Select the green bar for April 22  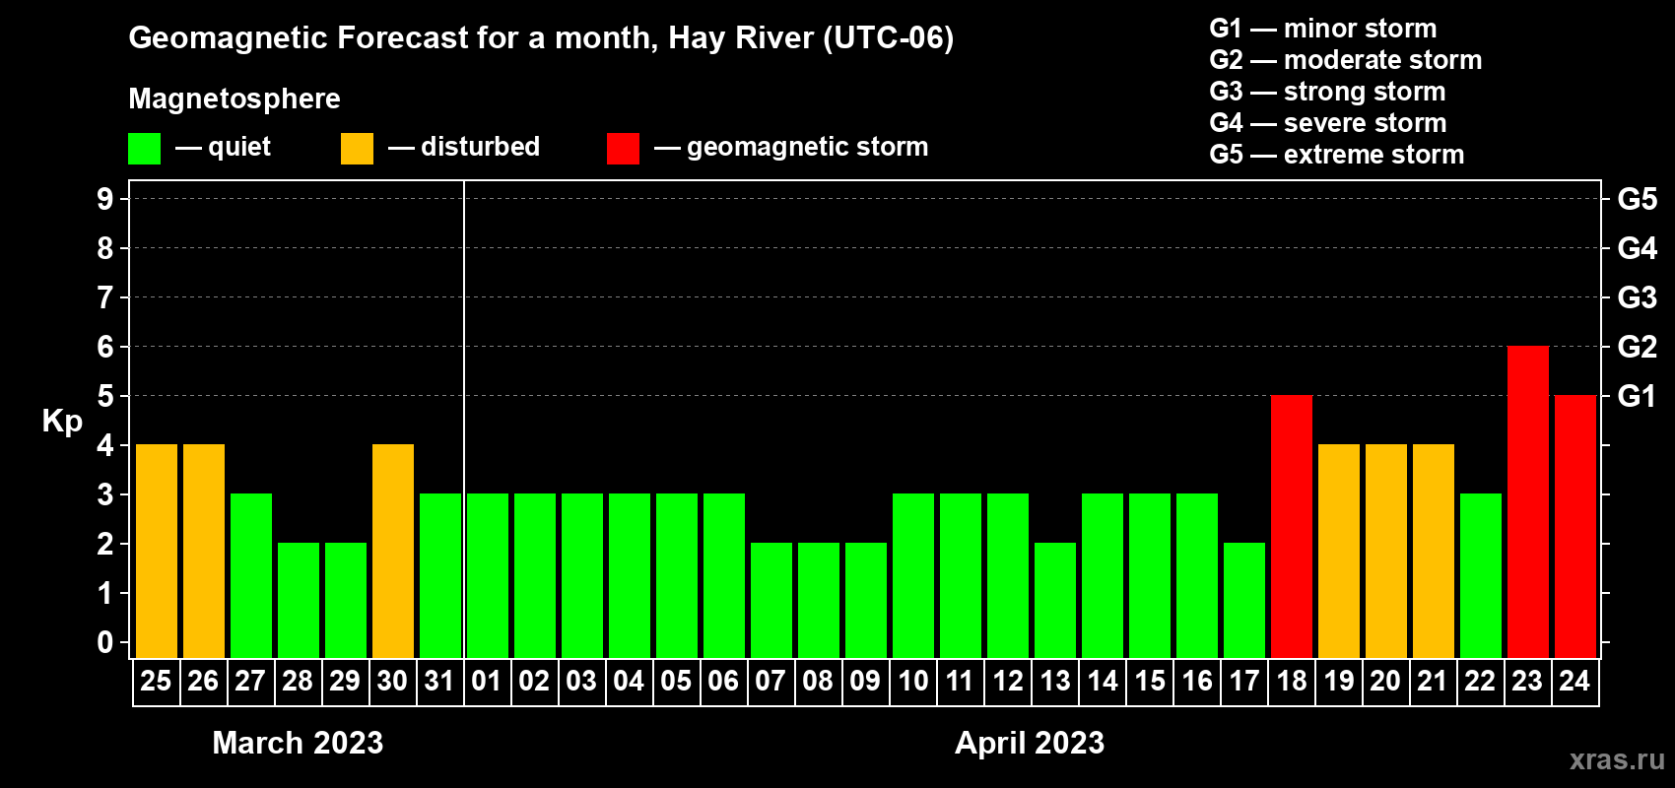(1481, 575)
